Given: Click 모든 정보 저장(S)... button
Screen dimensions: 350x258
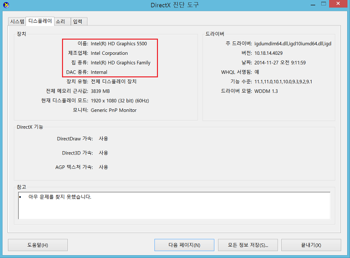Looking at the screenshot, I should coord(248,245).
